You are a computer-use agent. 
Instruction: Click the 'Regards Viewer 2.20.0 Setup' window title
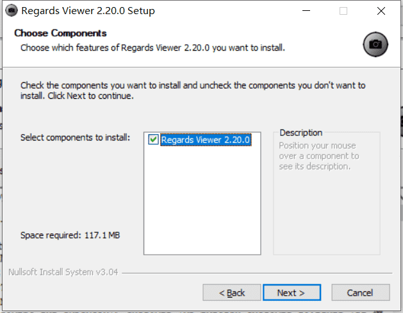click(x=88, y=11)
